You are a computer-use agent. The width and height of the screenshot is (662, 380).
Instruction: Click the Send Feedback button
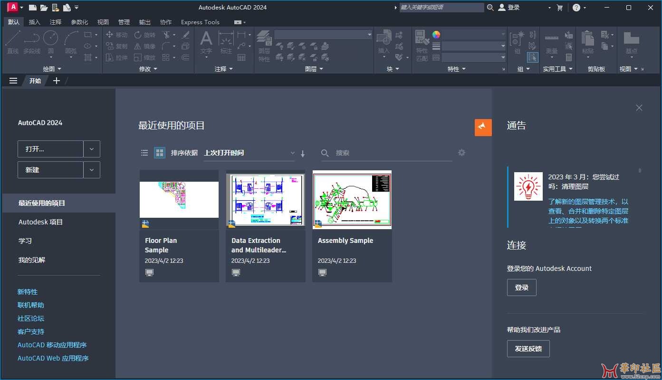528,349
